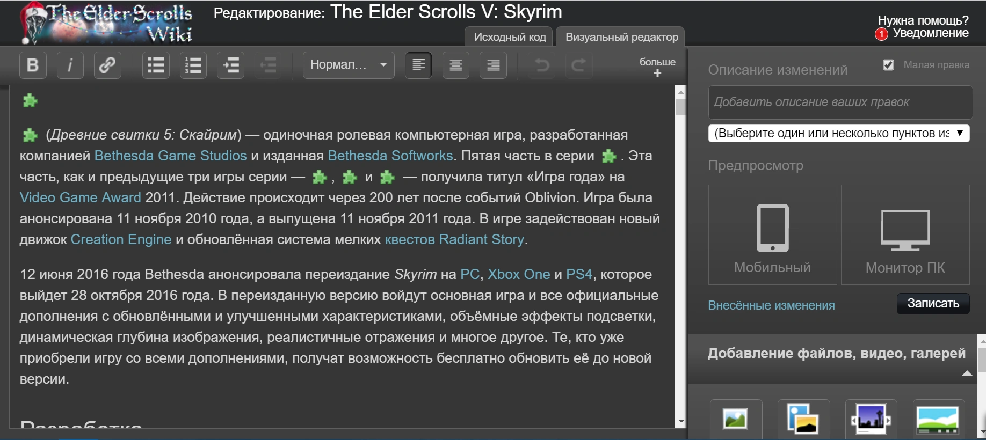Viewport: 986px width, 440px height.
Task: Select the puzzle template at the article top
Action: click(x=30, y=100)
